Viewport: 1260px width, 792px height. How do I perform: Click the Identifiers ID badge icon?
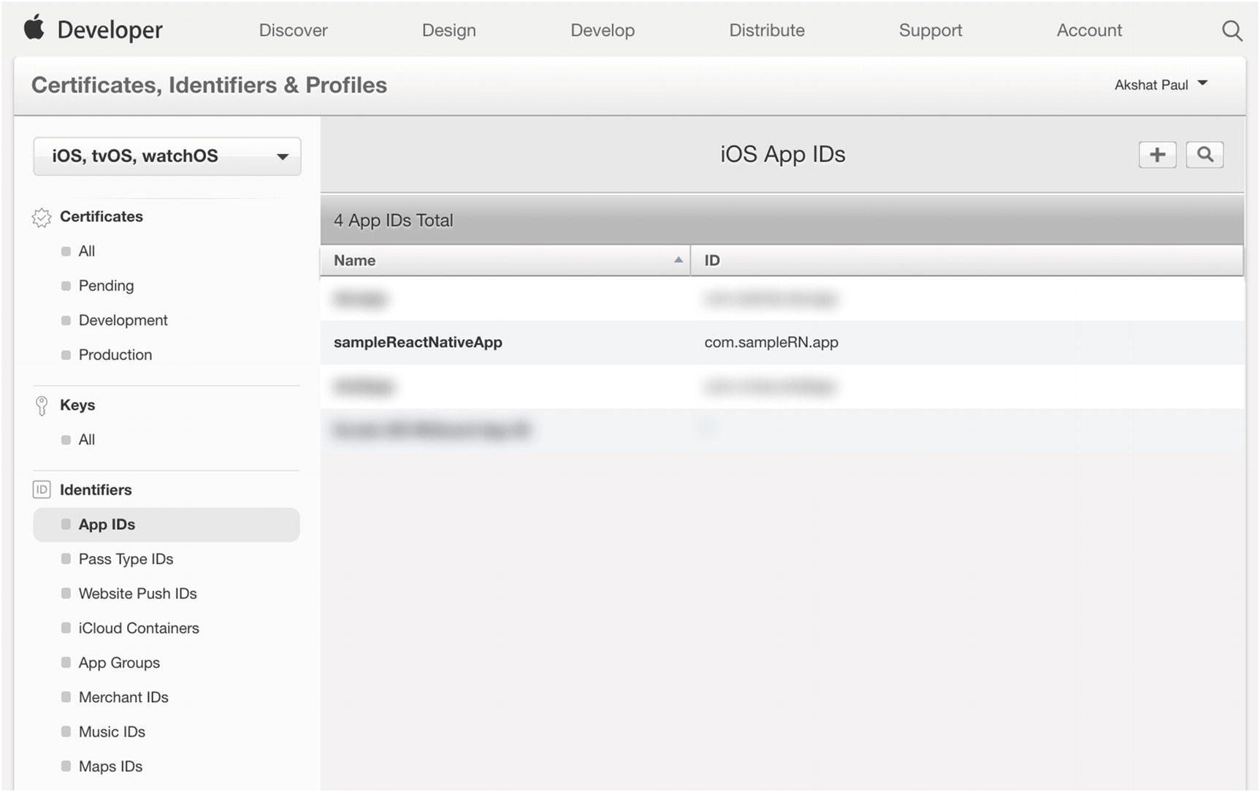[x=42, y=490]
